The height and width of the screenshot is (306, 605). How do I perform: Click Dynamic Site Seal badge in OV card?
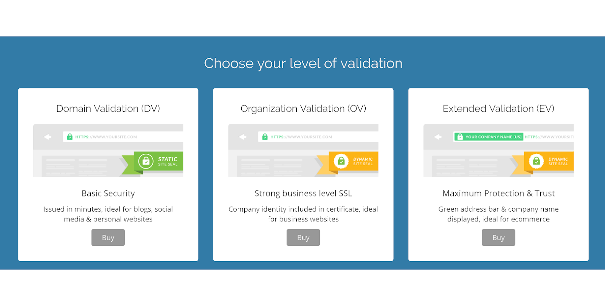[x=354, y=161]
